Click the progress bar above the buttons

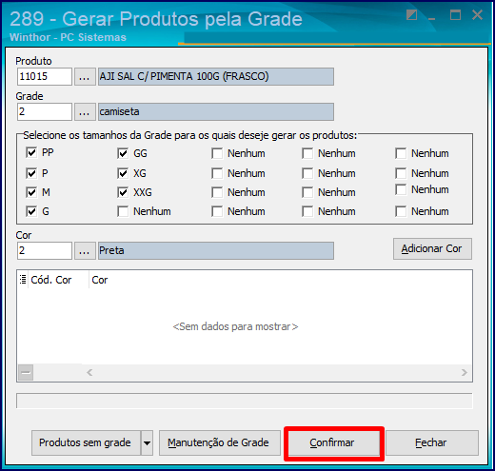[x=245, y=401]
